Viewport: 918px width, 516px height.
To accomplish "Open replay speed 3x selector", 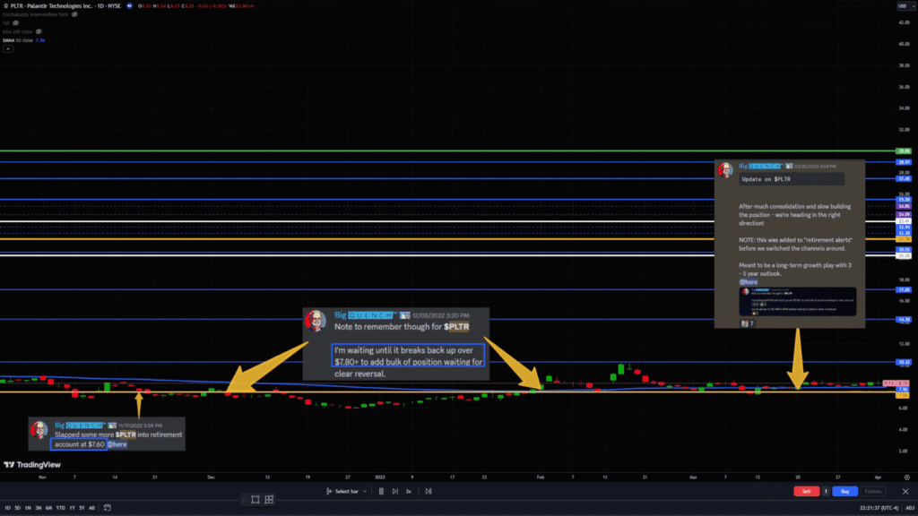I will click(409, 491).
